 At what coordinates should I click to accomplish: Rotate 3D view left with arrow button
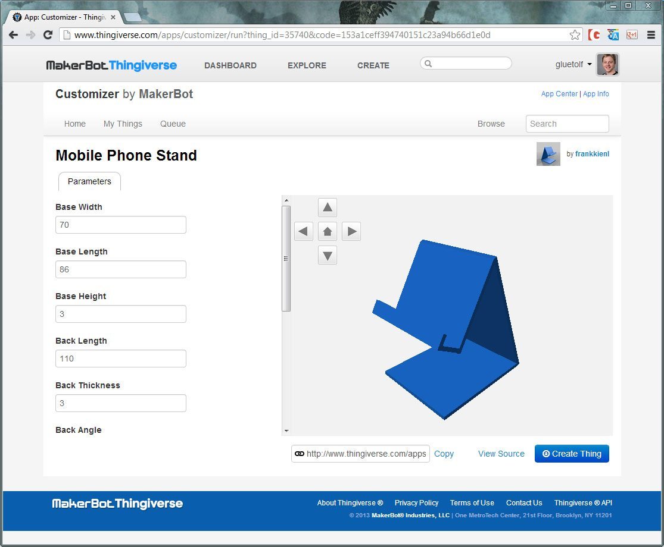(x=303, y=231)
